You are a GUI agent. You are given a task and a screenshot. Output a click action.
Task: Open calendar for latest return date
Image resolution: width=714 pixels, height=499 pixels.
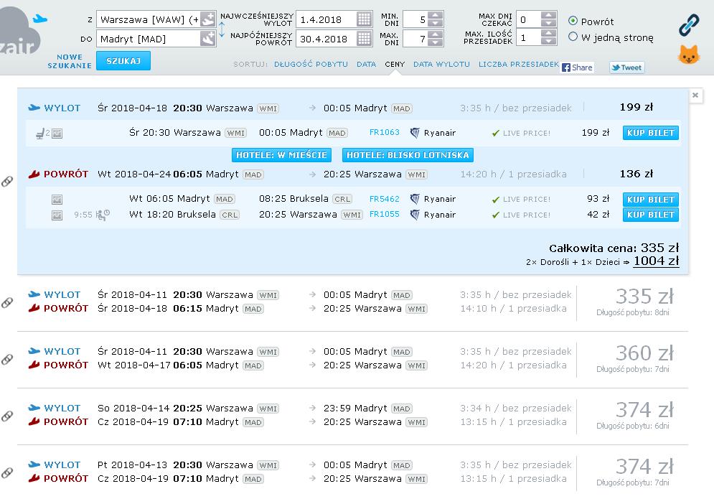[x=364, y=39]
